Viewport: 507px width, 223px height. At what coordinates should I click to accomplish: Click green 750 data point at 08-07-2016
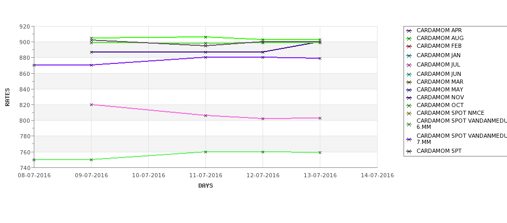click(34, 160)
